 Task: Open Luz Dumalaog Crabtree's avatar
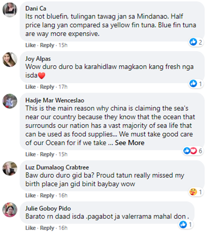pos(10,169)
